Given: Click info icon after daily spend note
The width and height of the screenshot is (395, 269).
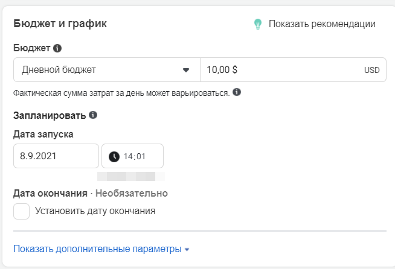Looking at the screenshot, I should pos(237,93).
